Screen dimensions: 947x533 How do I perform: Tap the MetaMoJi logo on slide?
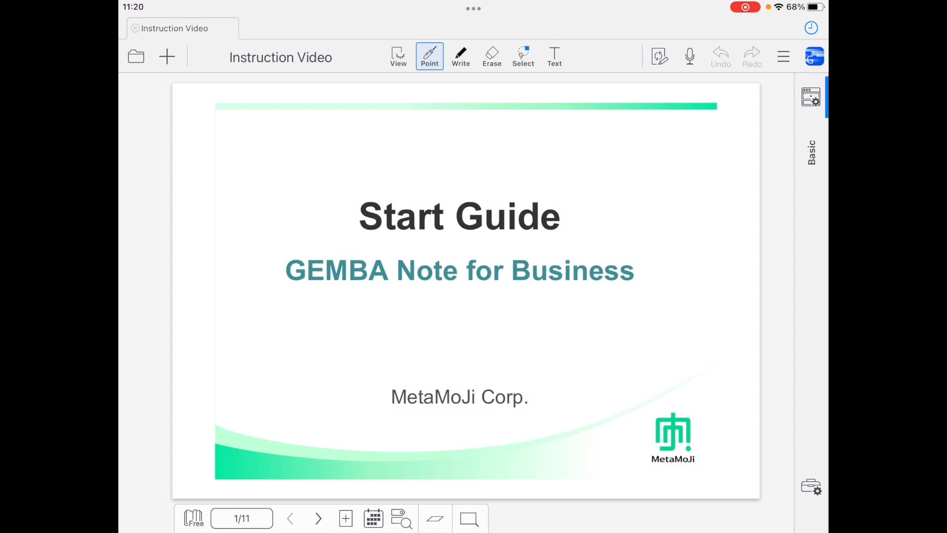coord(673,438)
